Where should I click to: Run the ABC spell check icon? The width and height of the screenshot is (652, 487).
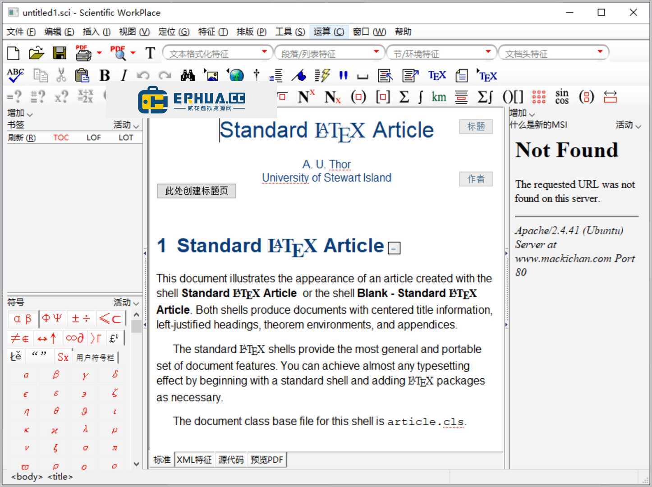pyautogui.click(x=15, y=75)
